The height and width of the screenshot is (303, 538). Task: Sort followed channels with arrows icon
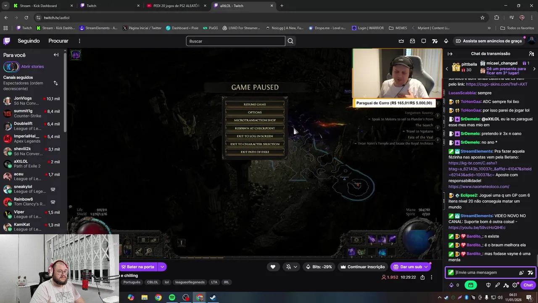pos(55,83)
